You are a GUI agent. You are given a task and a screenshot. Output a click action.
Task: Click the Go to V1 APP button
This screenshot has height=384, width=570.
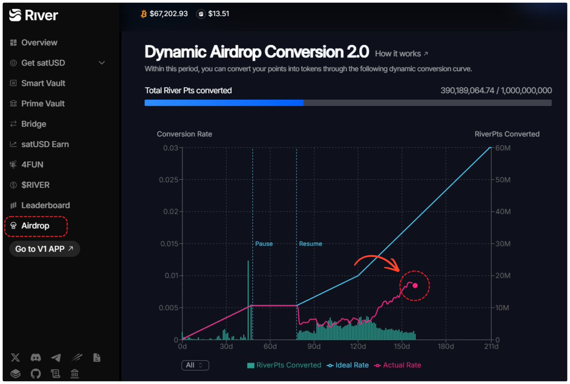point(45,249)
